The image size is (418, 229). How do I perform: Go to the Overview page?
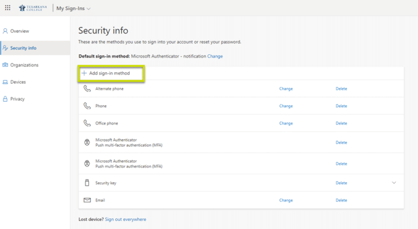[20, 31]
